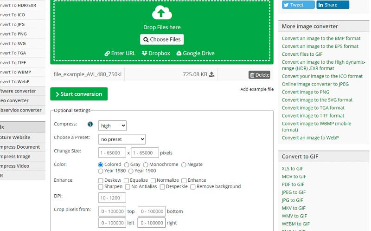
Task: Click the Google Drive icon
Action: coord(179,53)
